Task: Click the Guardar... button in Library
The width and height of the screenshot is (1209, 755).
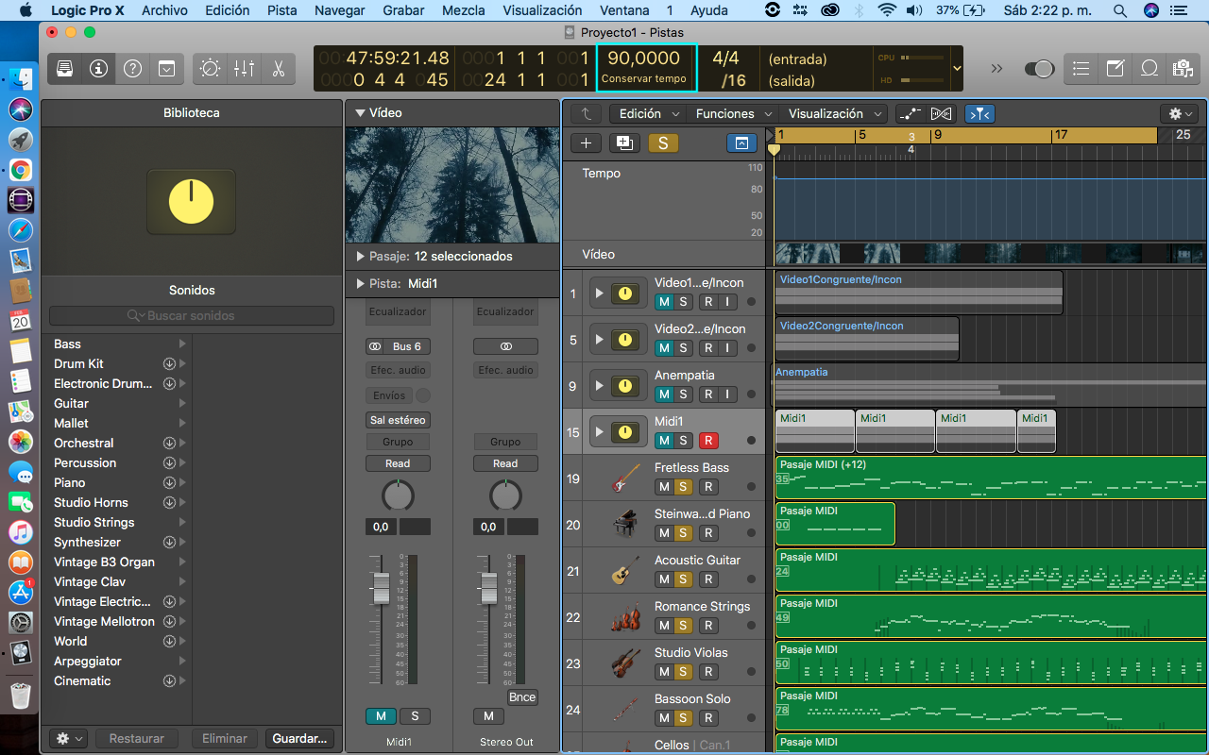Action: [x=299, y=739]
